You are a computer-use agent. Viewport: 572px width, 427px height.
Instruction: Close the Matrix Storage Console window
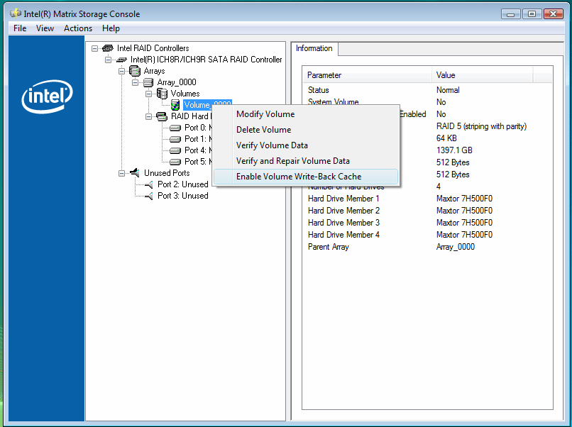click(x=554, y=14)
